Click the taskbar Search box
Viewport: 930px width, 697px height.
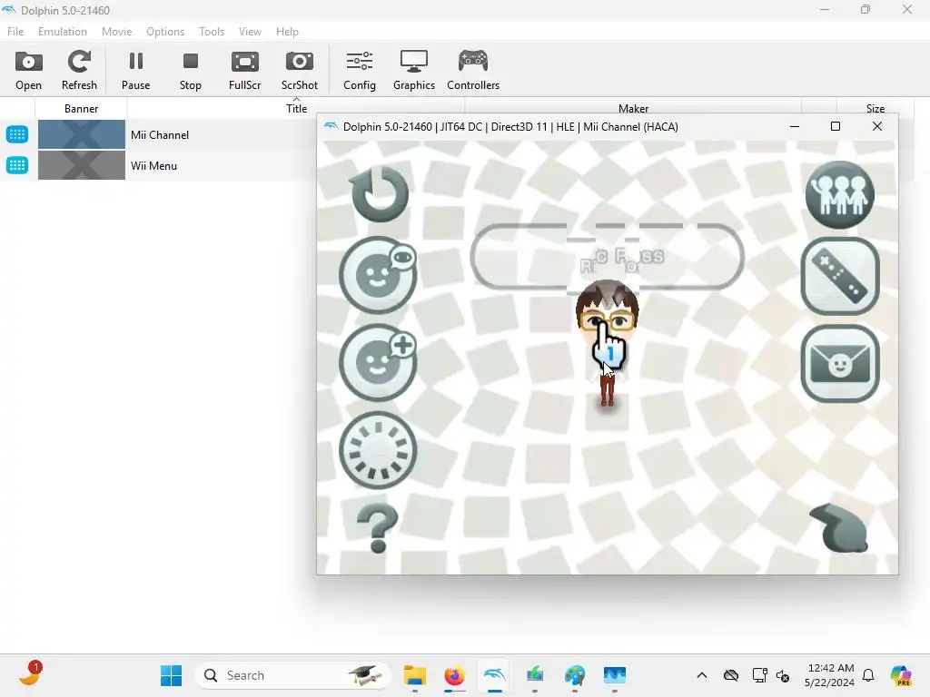tap(292, 675)
